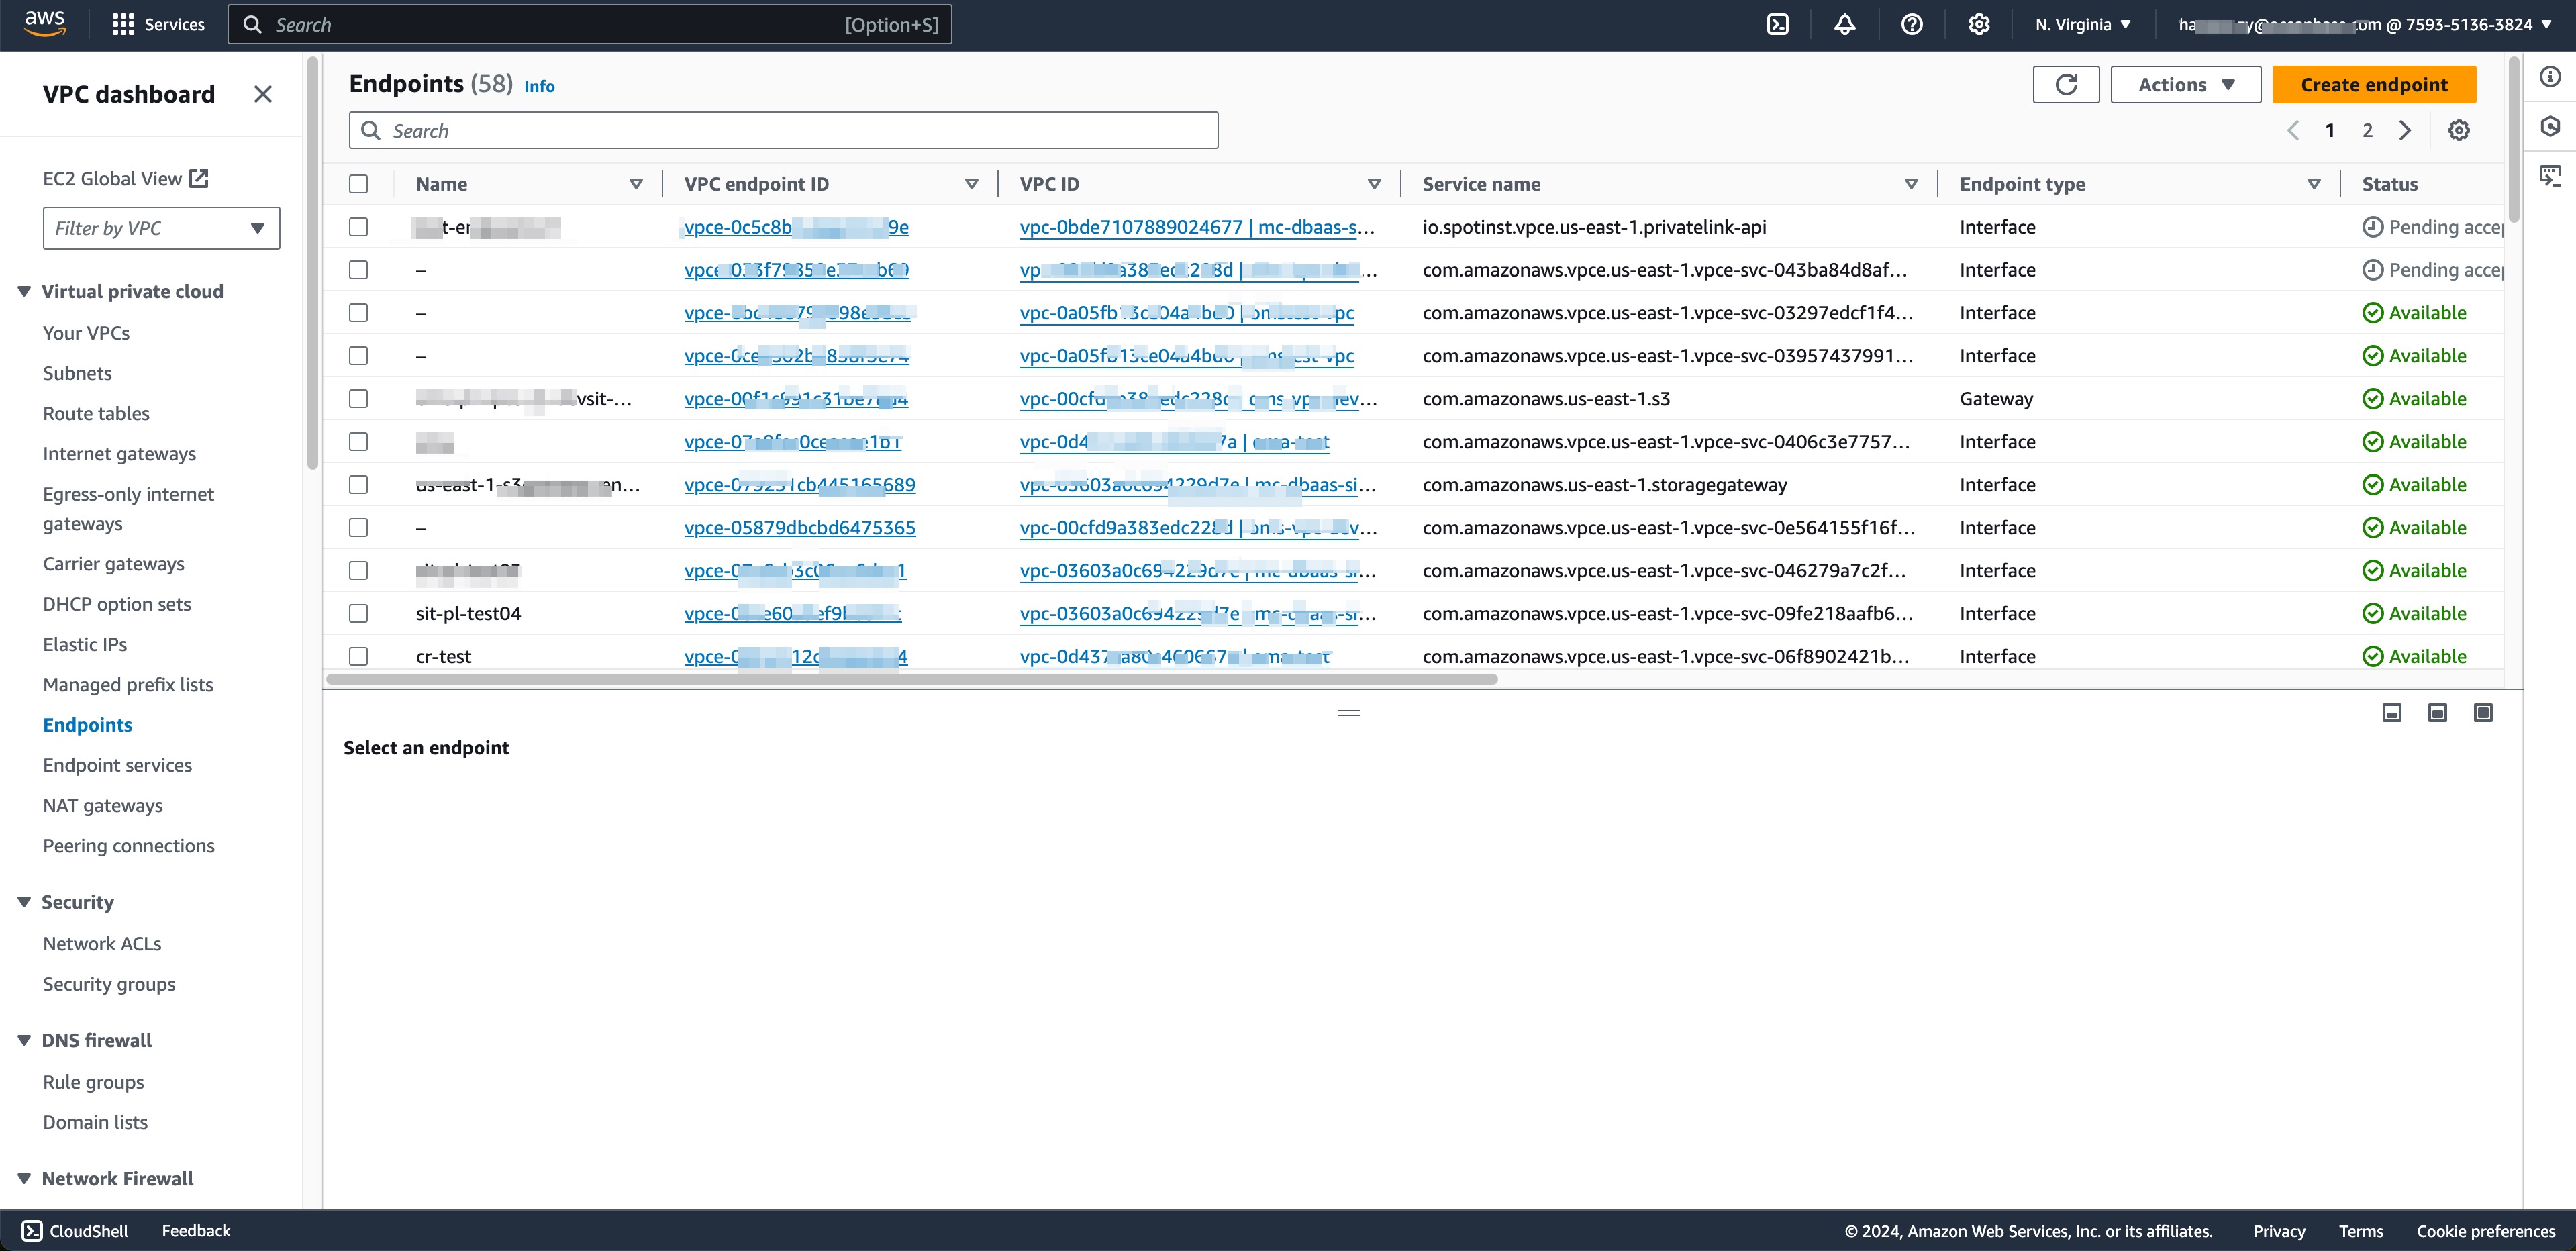The image size is (2576, 1251).
Task: Close the VPC dashboard sidebar
Action: [263, 94]
